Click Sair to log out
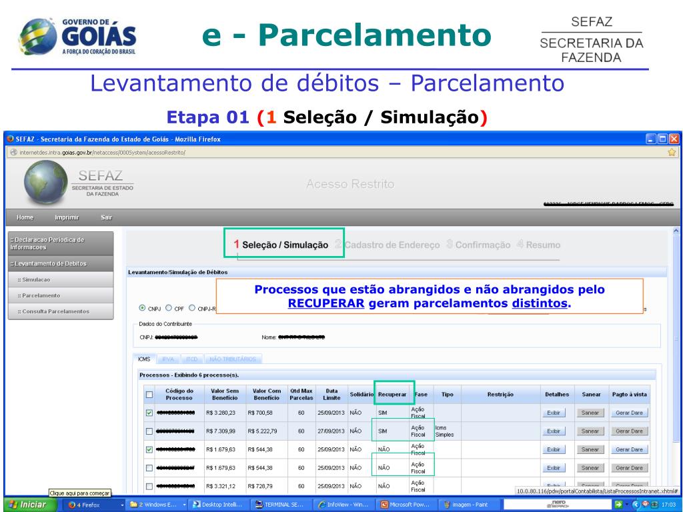This screenshot has width=683, height=512. pyautogui.click(x=106, y=217)
